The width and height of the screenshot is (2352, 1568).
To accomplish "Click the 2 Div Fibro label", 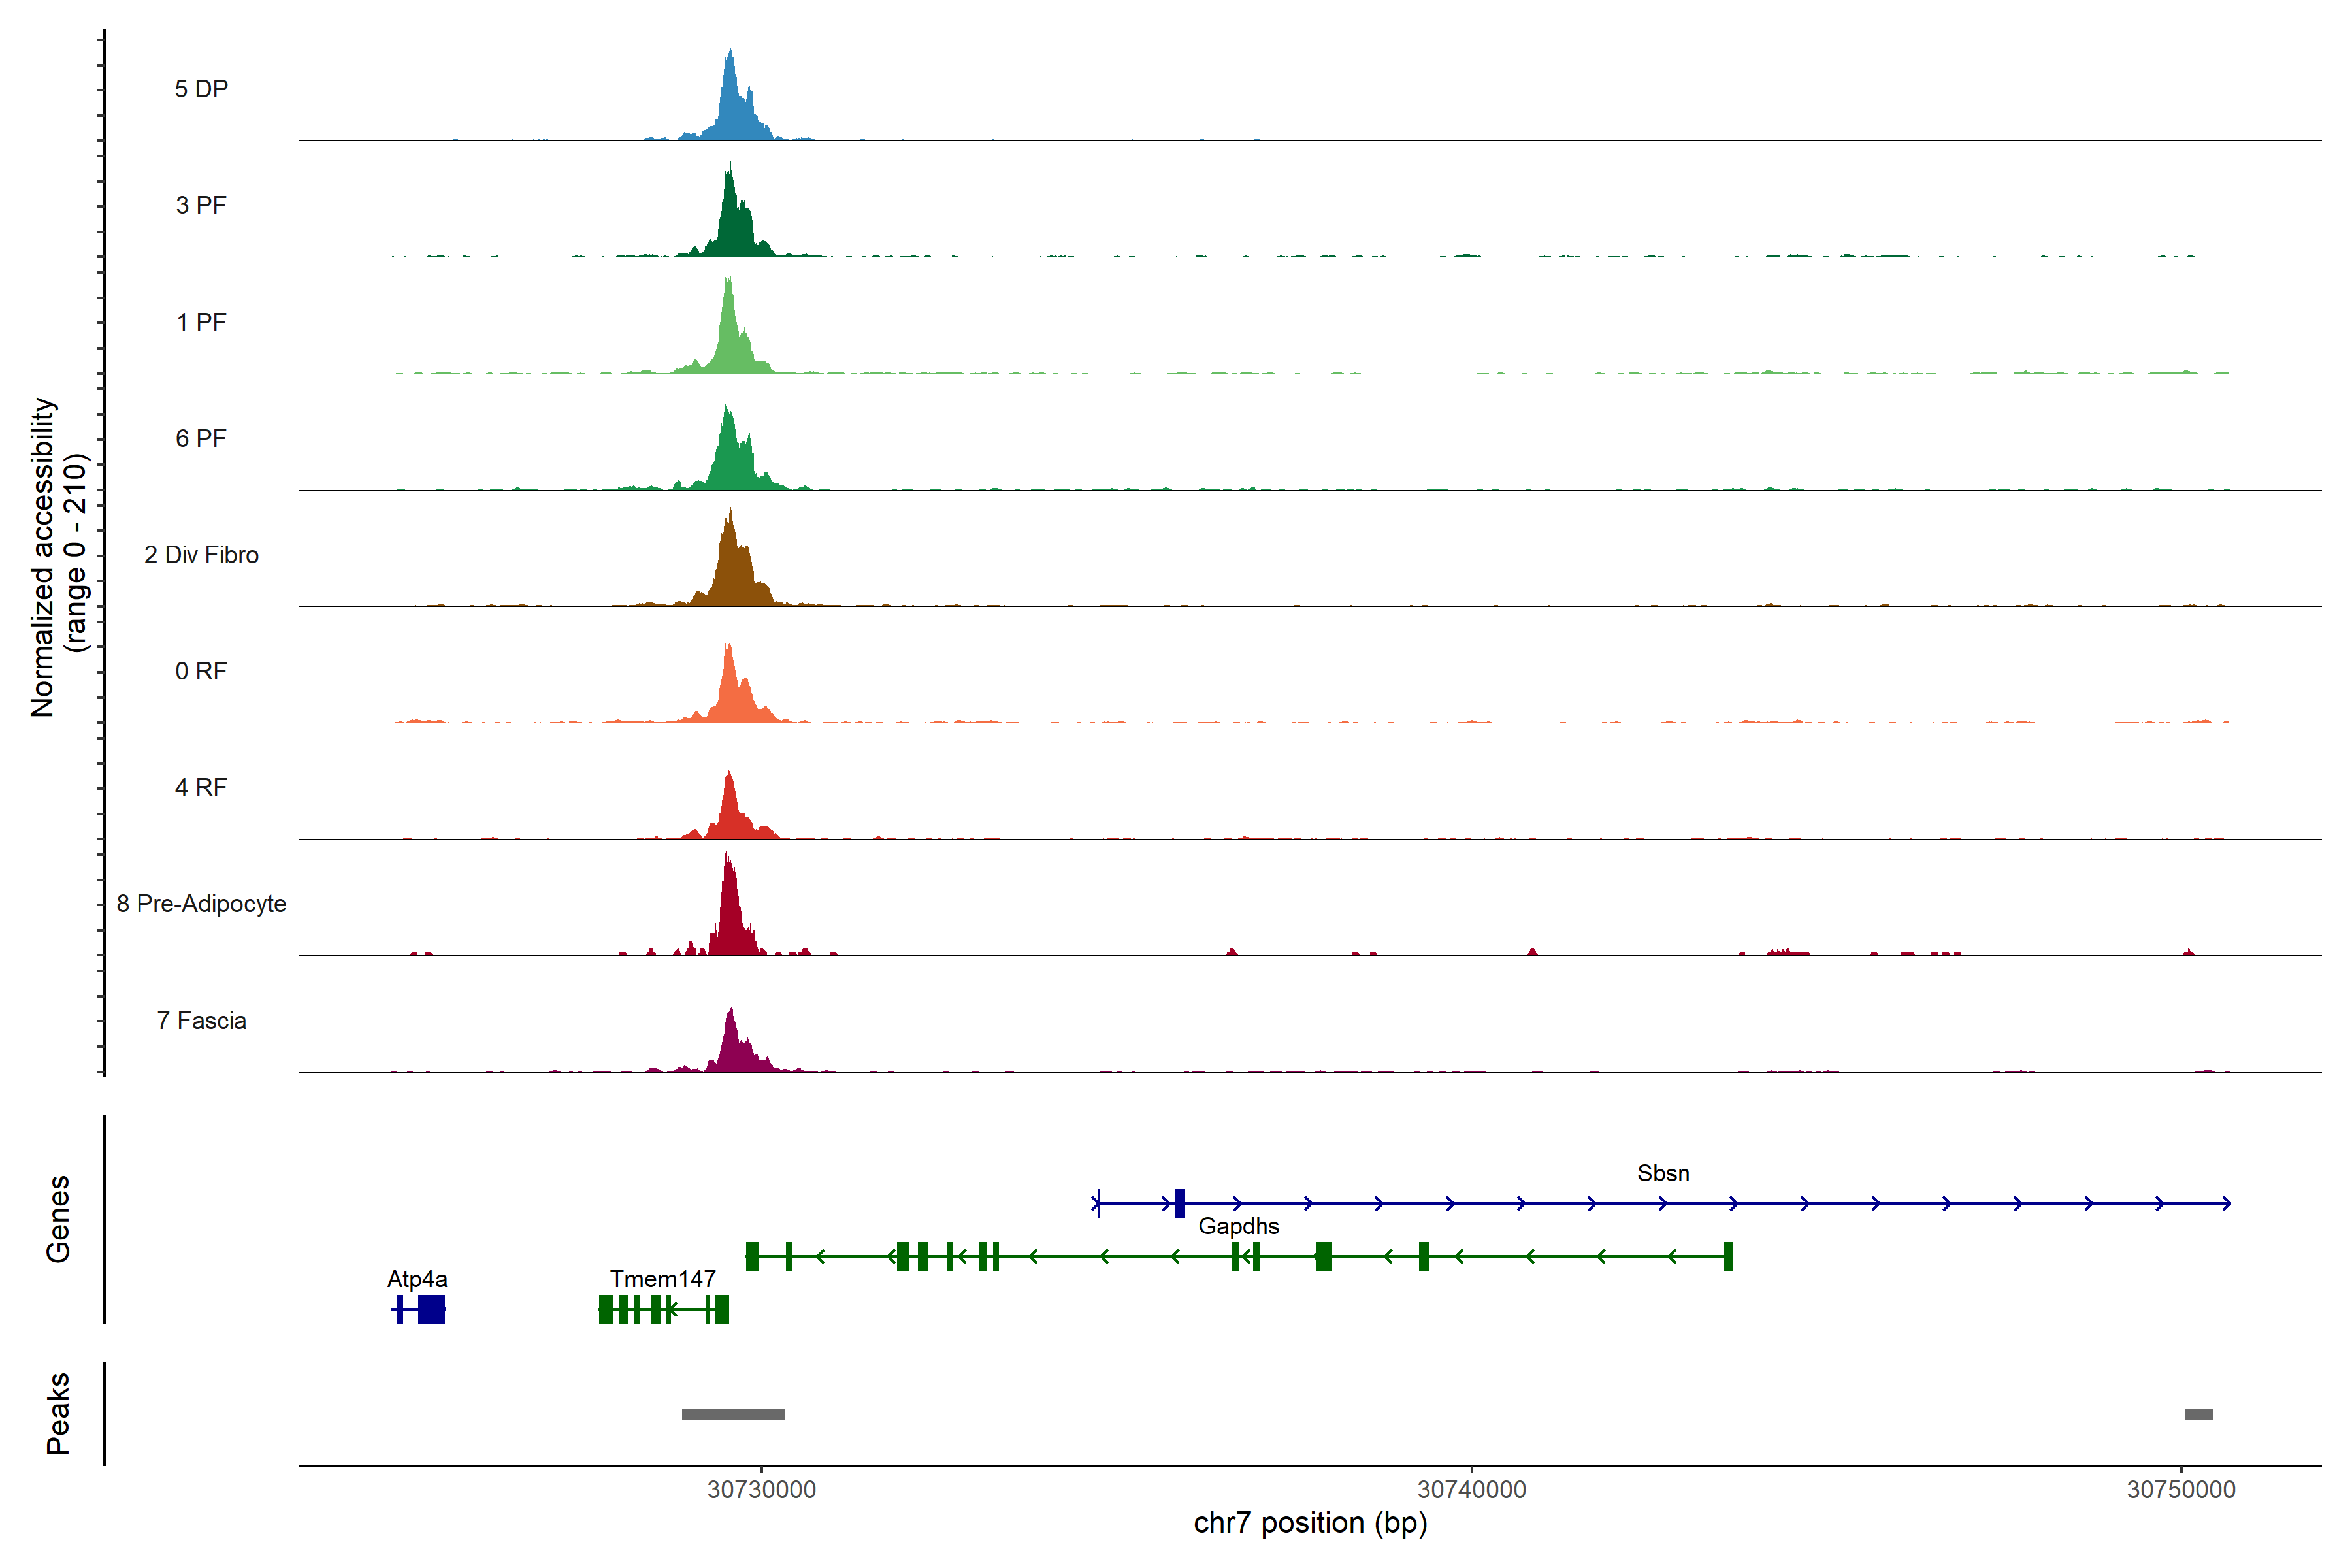I will coord(201,555).
